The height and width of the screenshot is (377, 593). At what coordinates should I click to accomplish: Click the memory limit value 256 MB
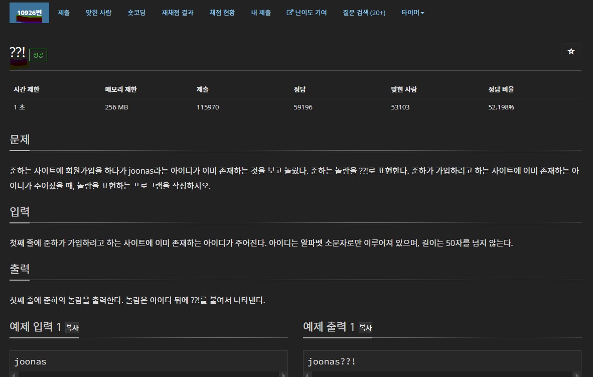[x=116, y=107]
